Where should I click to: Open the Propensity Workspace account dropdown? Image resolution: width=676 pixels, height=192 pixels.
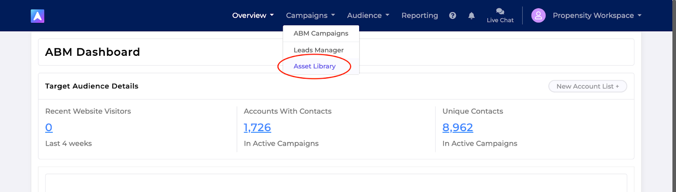pos(597,16)
